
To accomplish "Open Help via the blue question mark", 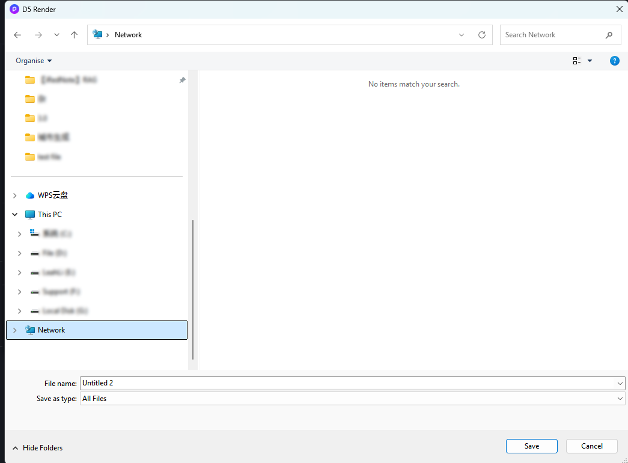I will 614,61.
